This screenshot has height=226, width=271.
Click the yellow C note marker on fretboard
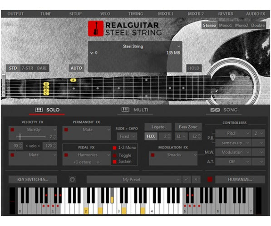coord(46,94)
